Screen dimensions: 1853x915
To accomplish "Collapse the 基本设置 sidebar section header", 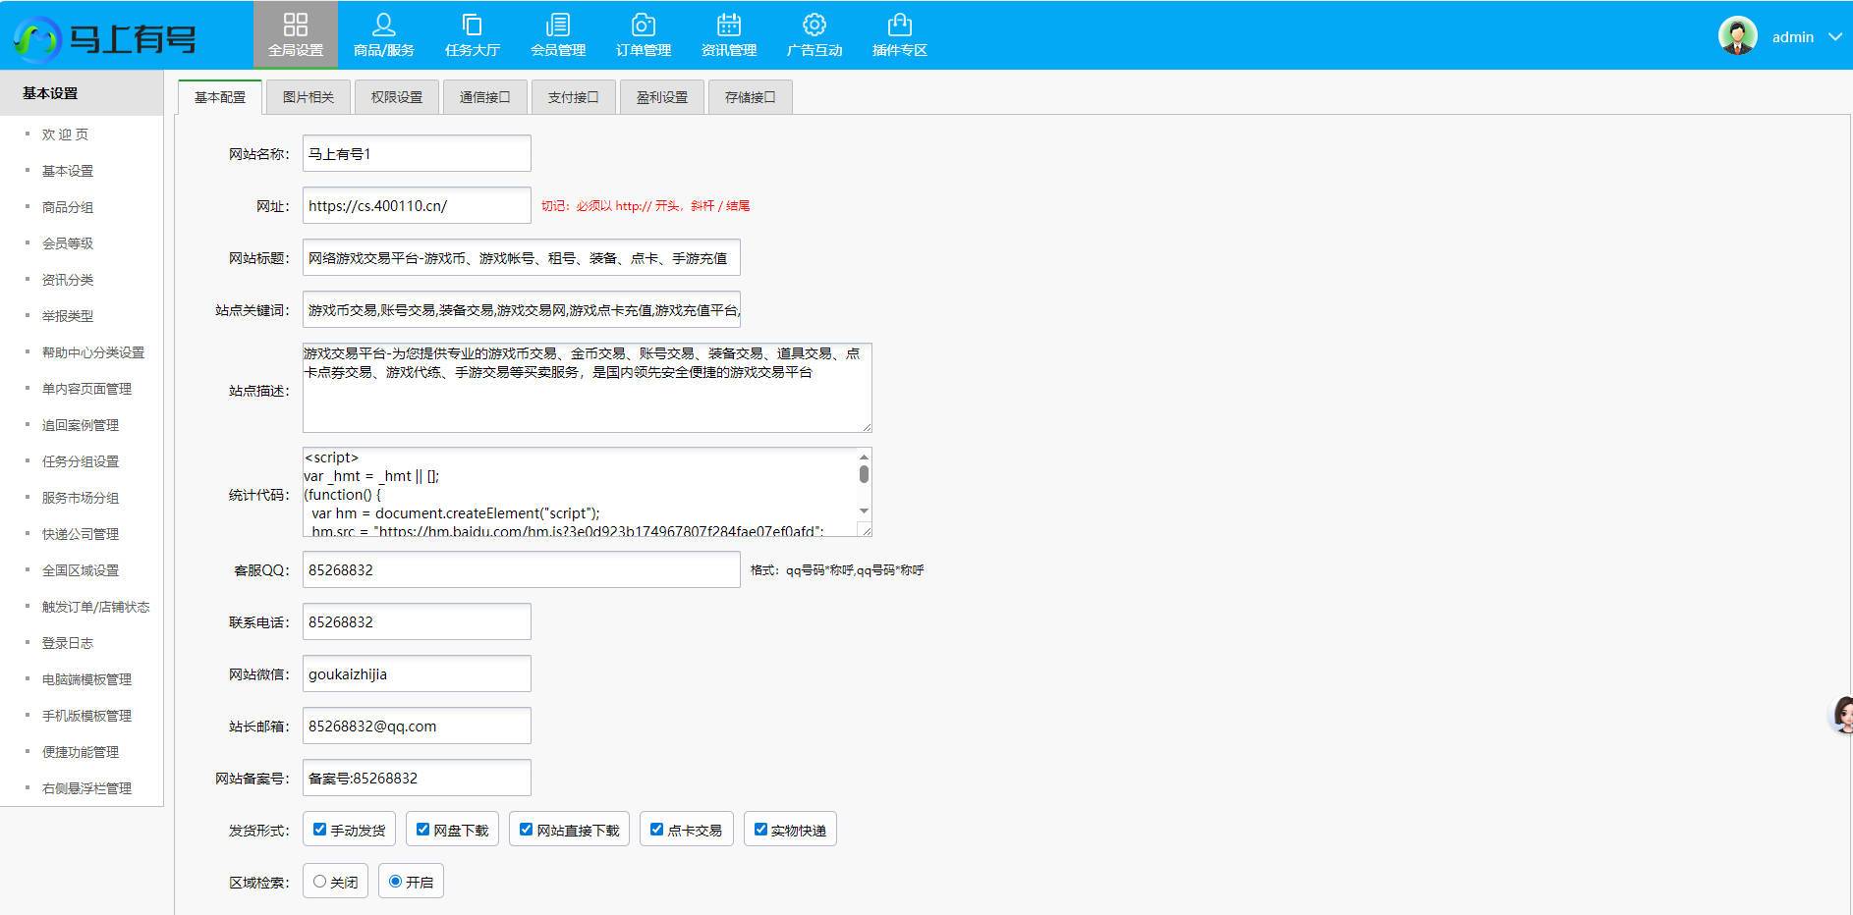I will pyautogui.click(x=50, y=92).
